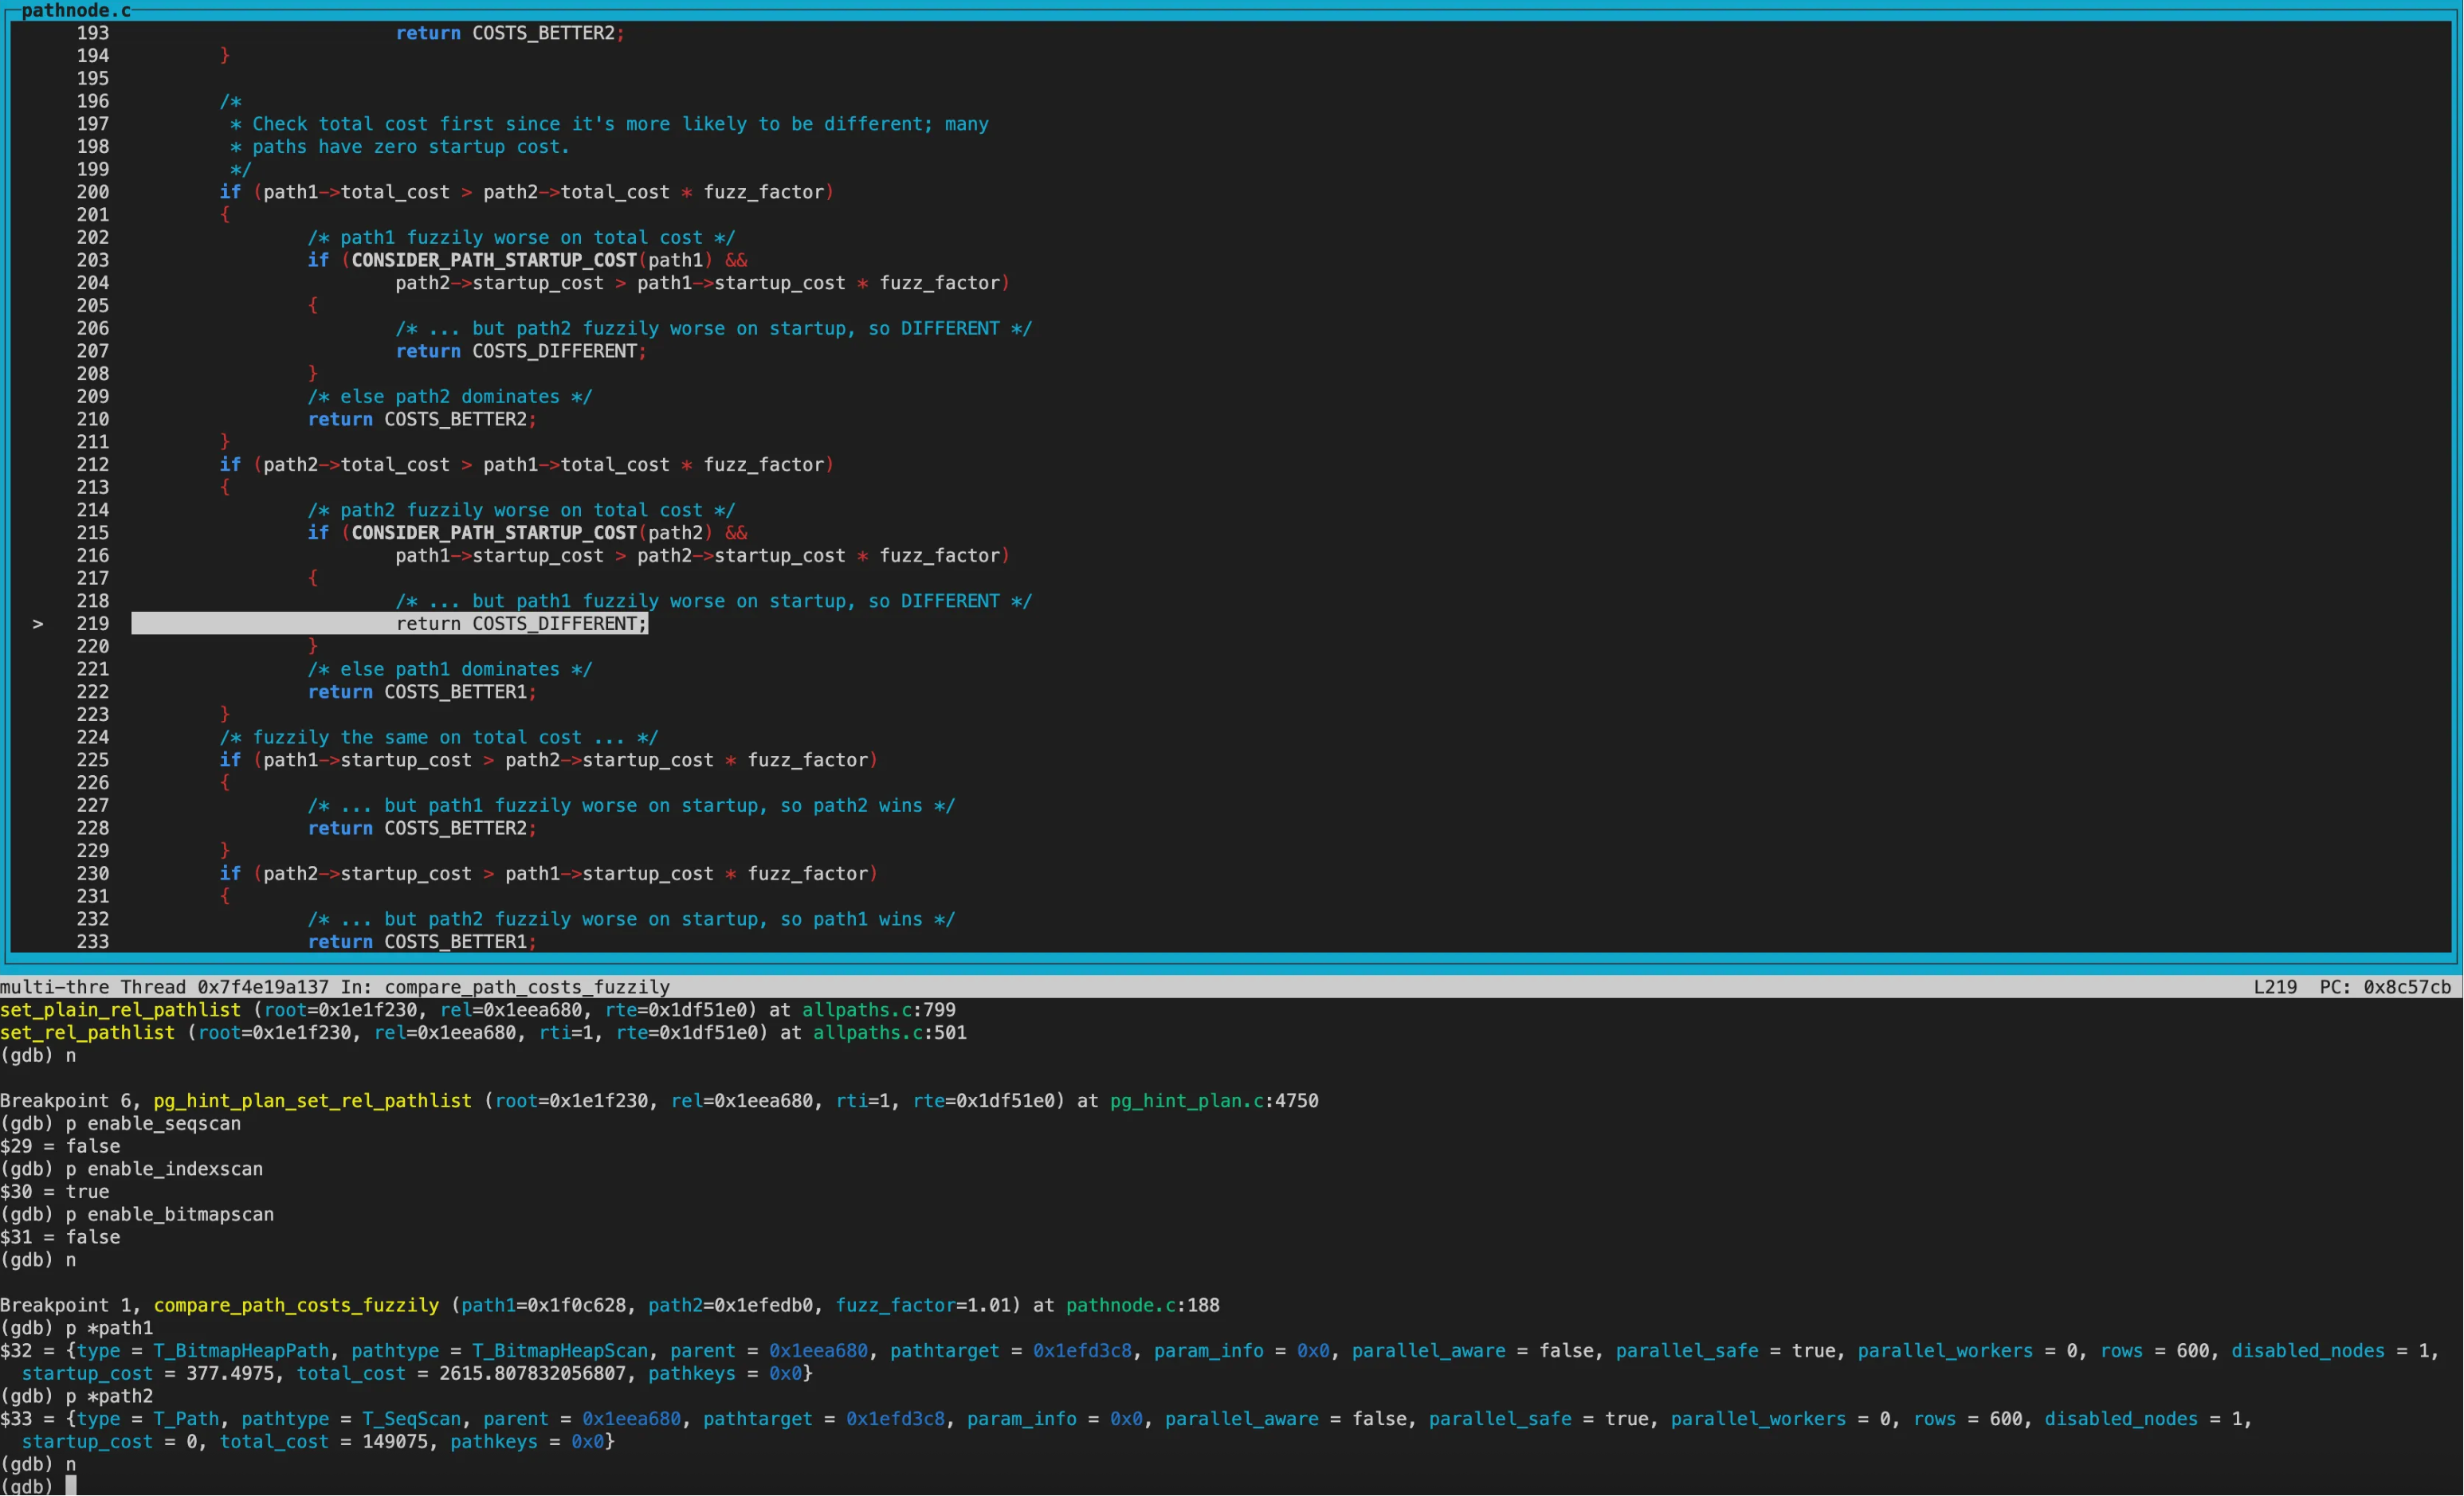Click line number 200 in the gutter

click(x=93, y=192)
